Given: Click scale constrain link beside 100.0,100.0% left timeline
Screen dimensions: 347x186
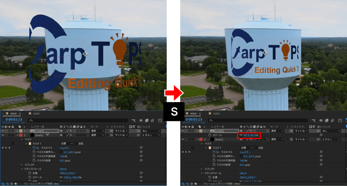Looking at the screenshot, I should (x=61, y=177).
